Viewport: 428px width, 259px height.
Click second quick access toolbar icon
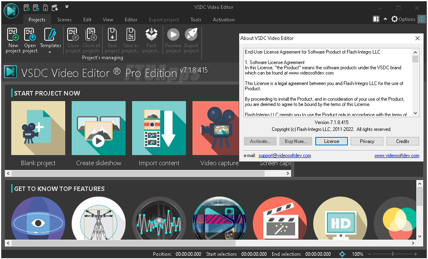[36, 8]
